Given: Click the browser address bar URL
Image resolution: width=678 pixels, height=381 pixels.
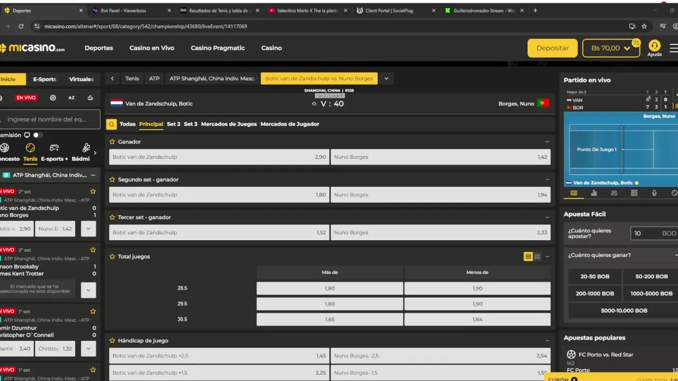Looking at the screenshot, I should 146,26.
